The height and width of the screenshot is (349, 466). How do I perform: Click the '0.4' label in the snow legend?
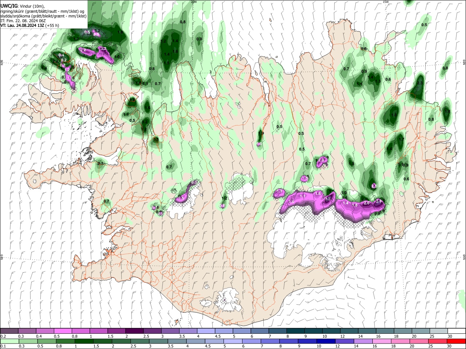coord(39,336)
